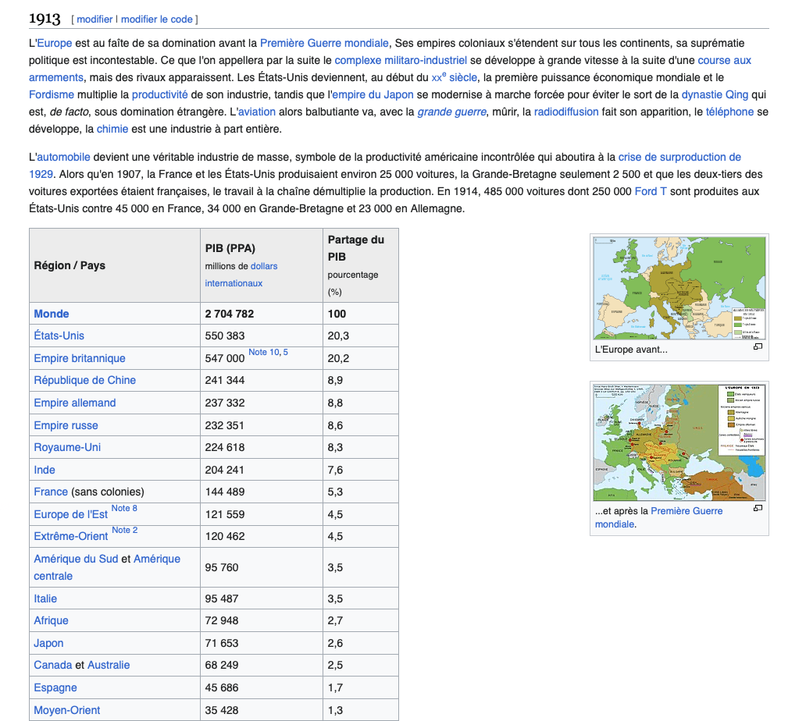Open the Europe in 1923 map thumbnail
The image size is (806, 721).
679,442
